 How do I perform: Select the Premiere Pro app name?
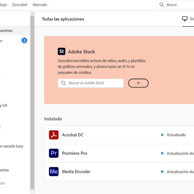(75, 153)
